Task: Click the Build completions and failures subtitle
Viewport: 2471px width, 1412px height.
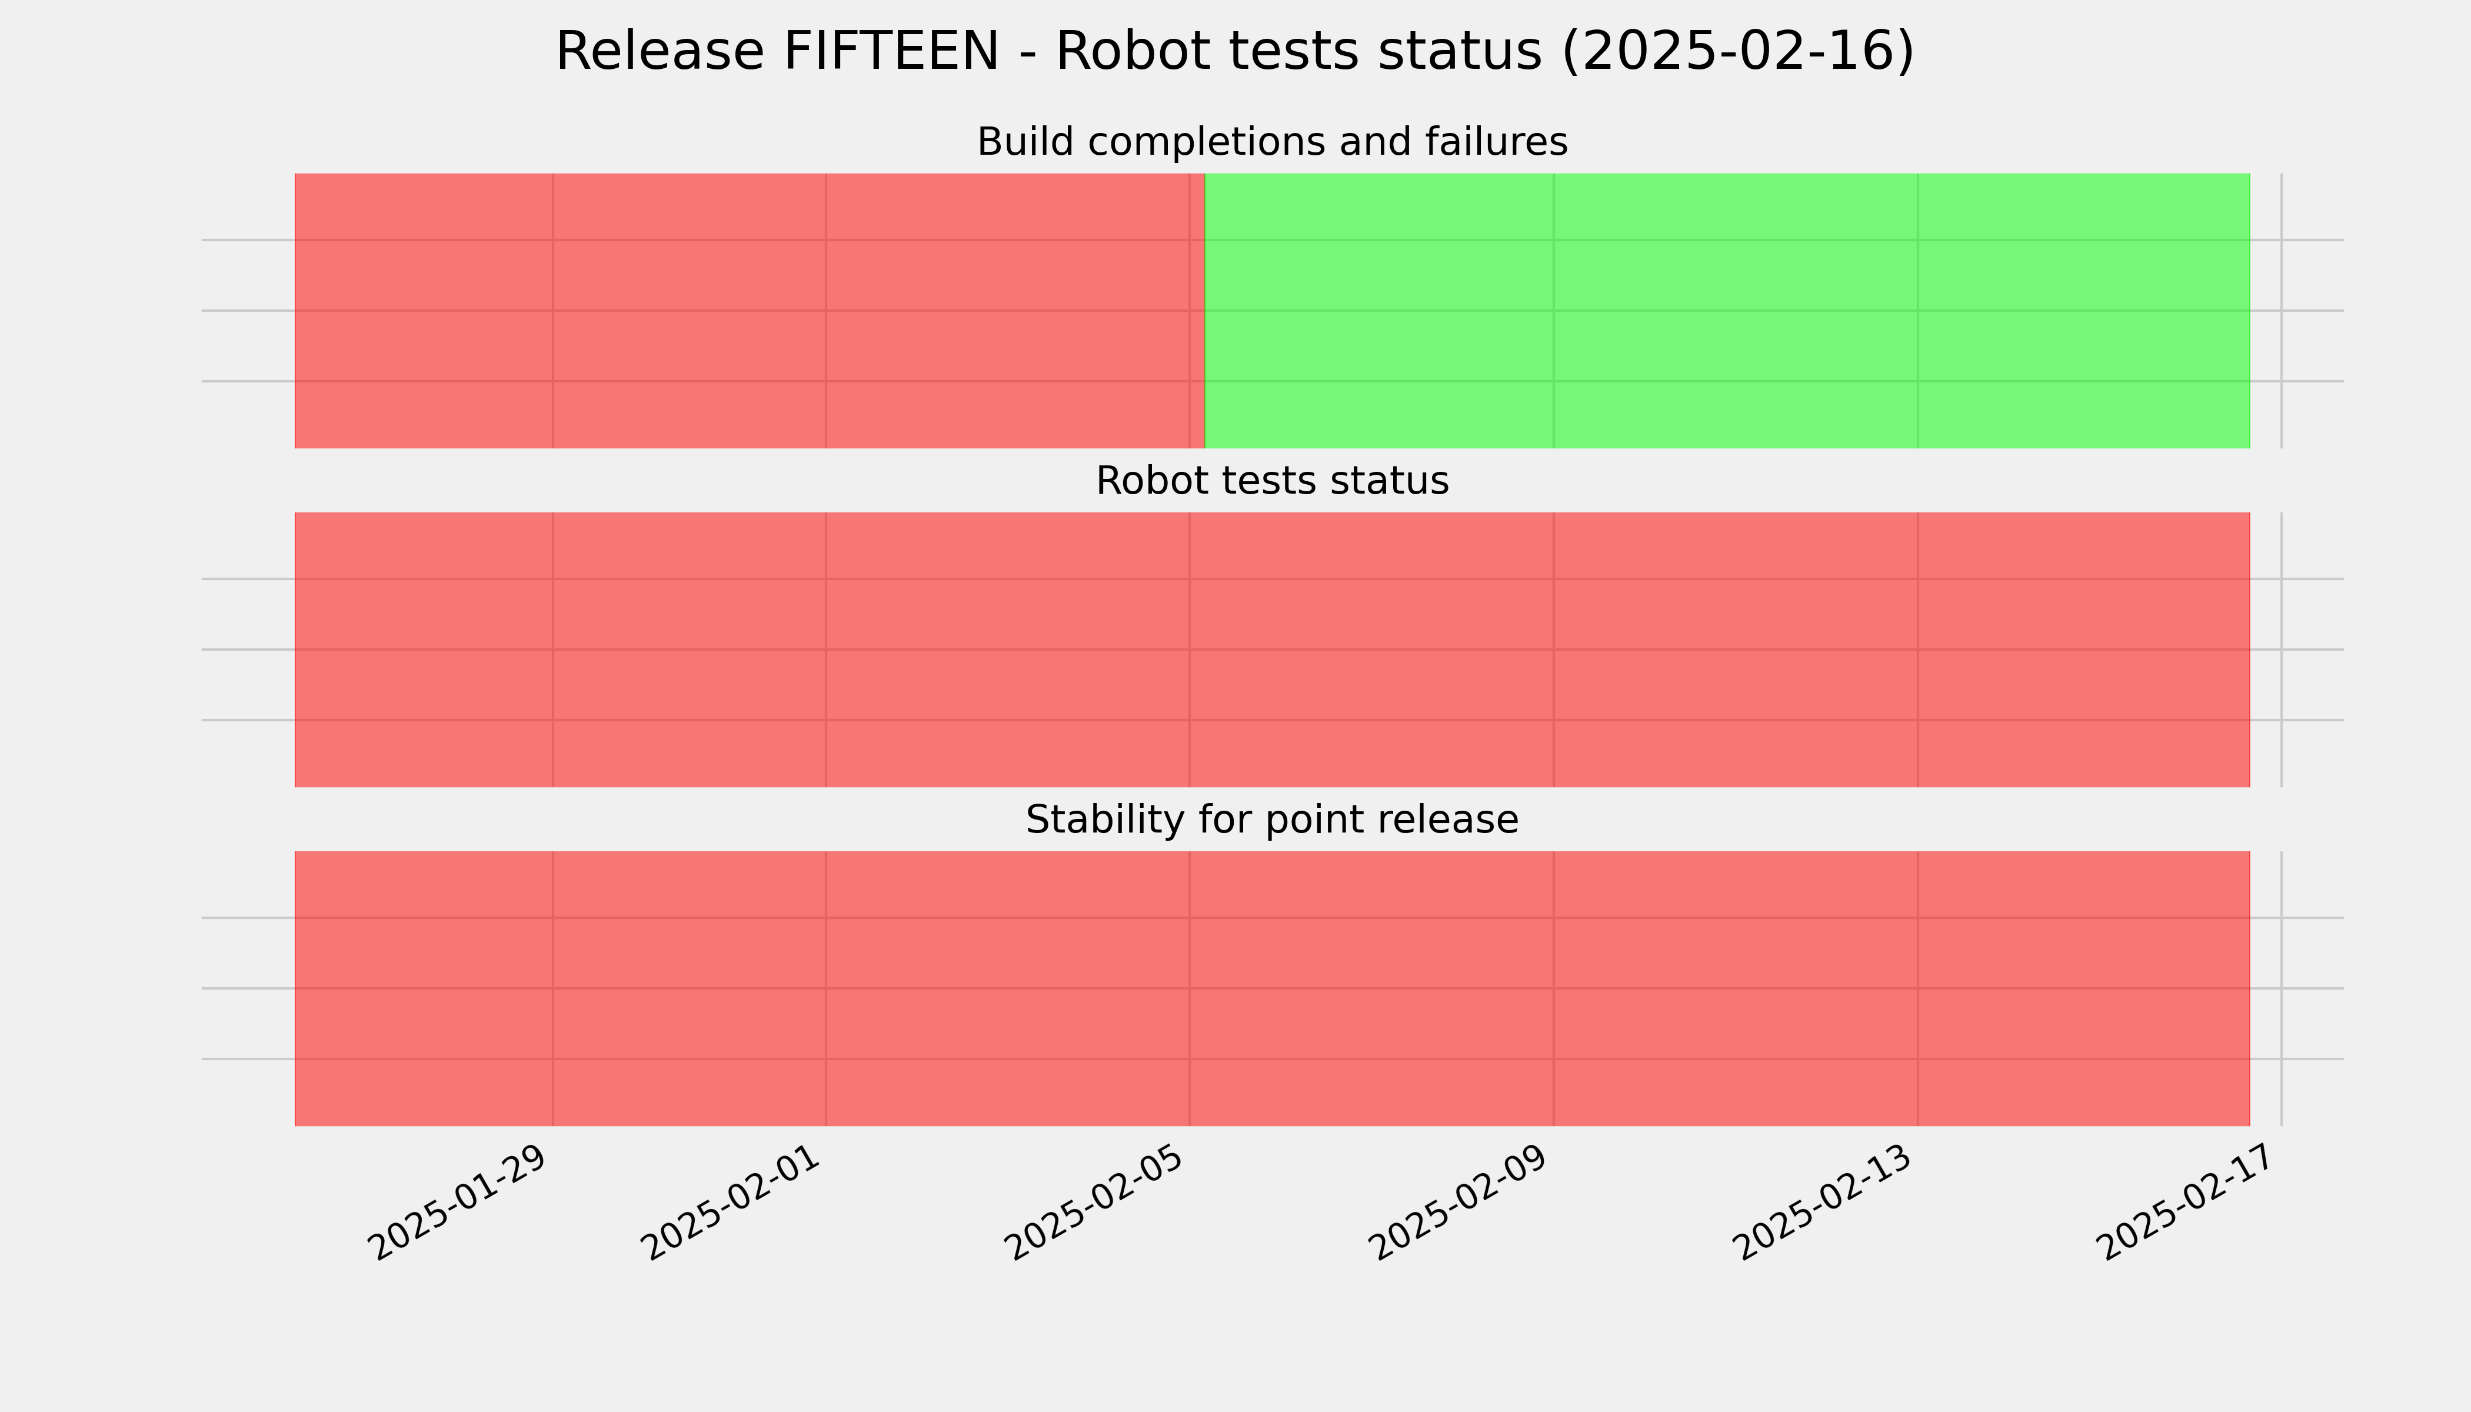Action: tap(1271, 142)
